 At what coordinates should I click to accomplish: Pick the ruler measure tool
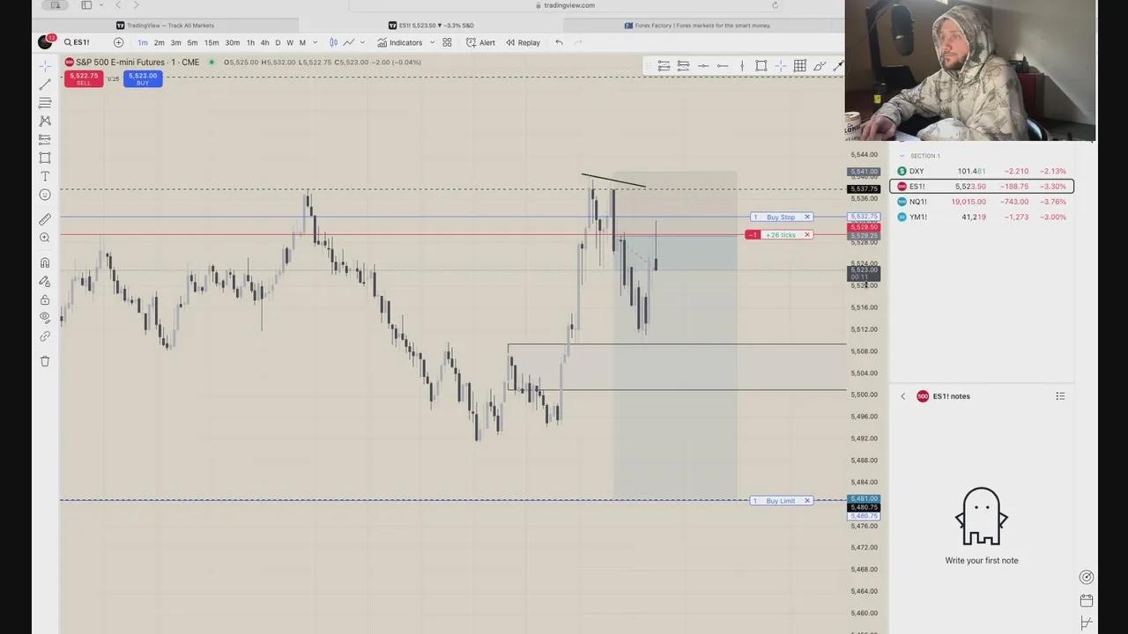coord(45,219)
